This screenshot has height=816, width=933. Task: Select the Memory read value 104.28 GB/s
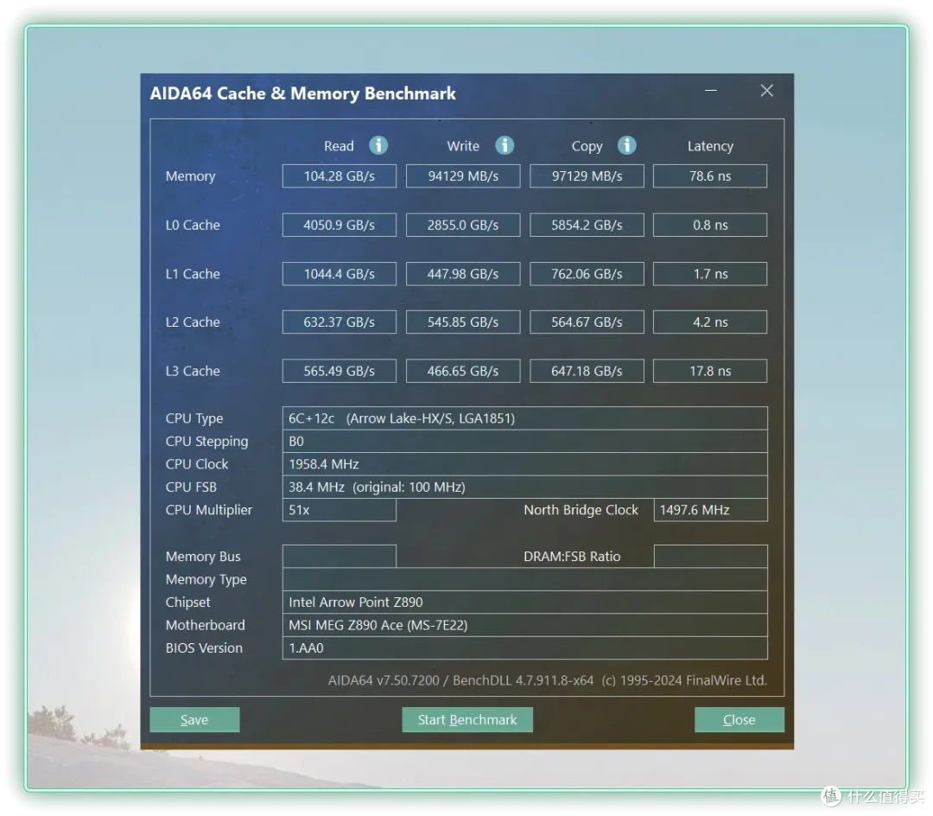[340, 176]
